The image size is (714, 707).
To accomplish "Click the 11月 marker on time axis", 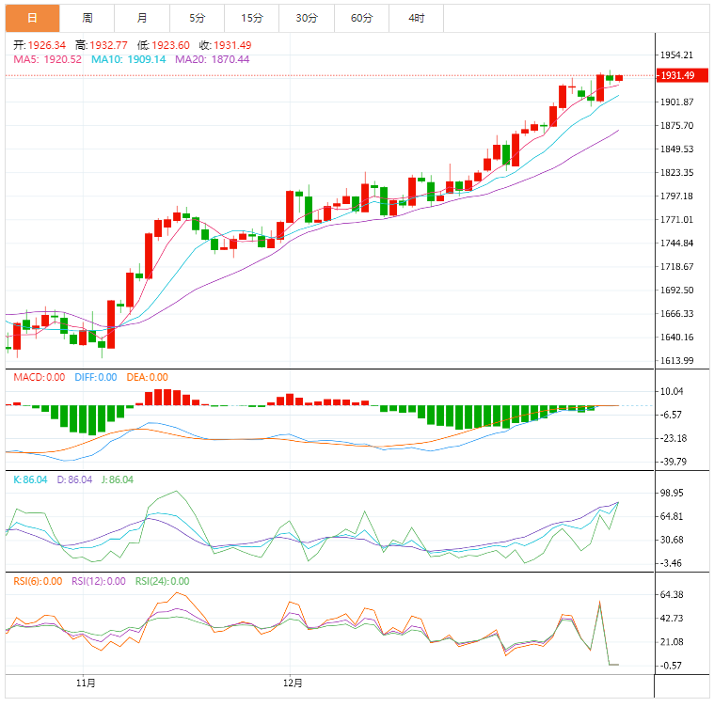I will (x=87, y=682).
